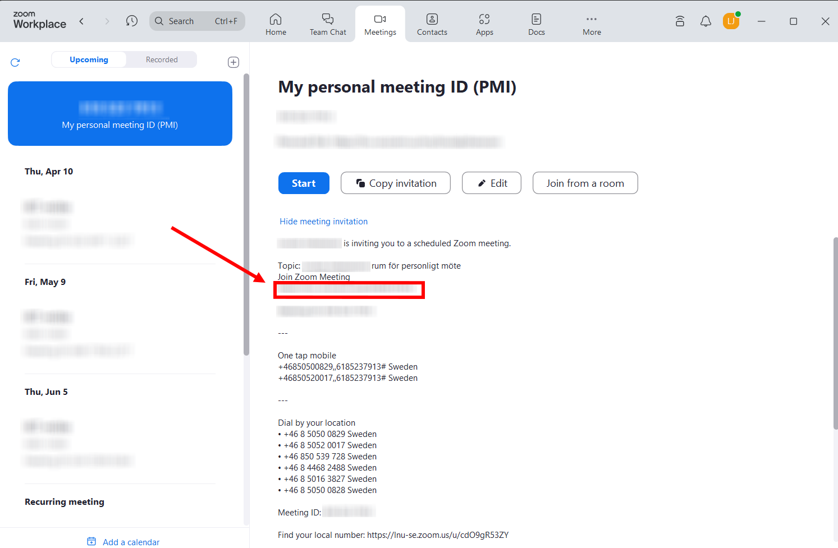The image size is (838, 548).
Task: Click Dial by your location text
Action: [317, 423]
